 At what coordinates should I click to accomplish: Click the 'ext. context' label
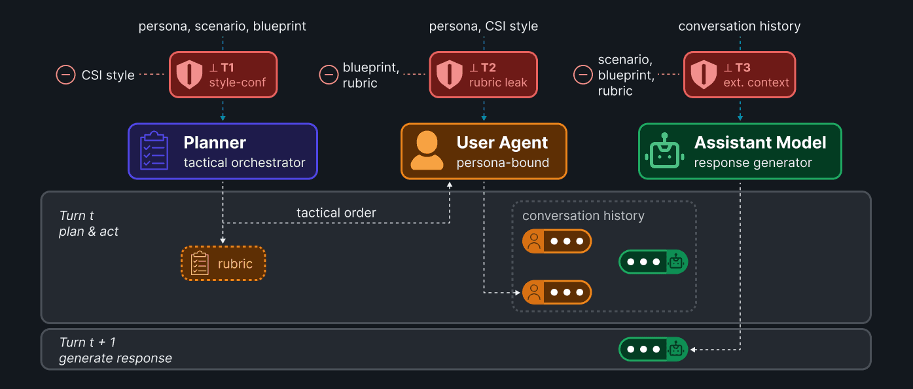[757, 83]
